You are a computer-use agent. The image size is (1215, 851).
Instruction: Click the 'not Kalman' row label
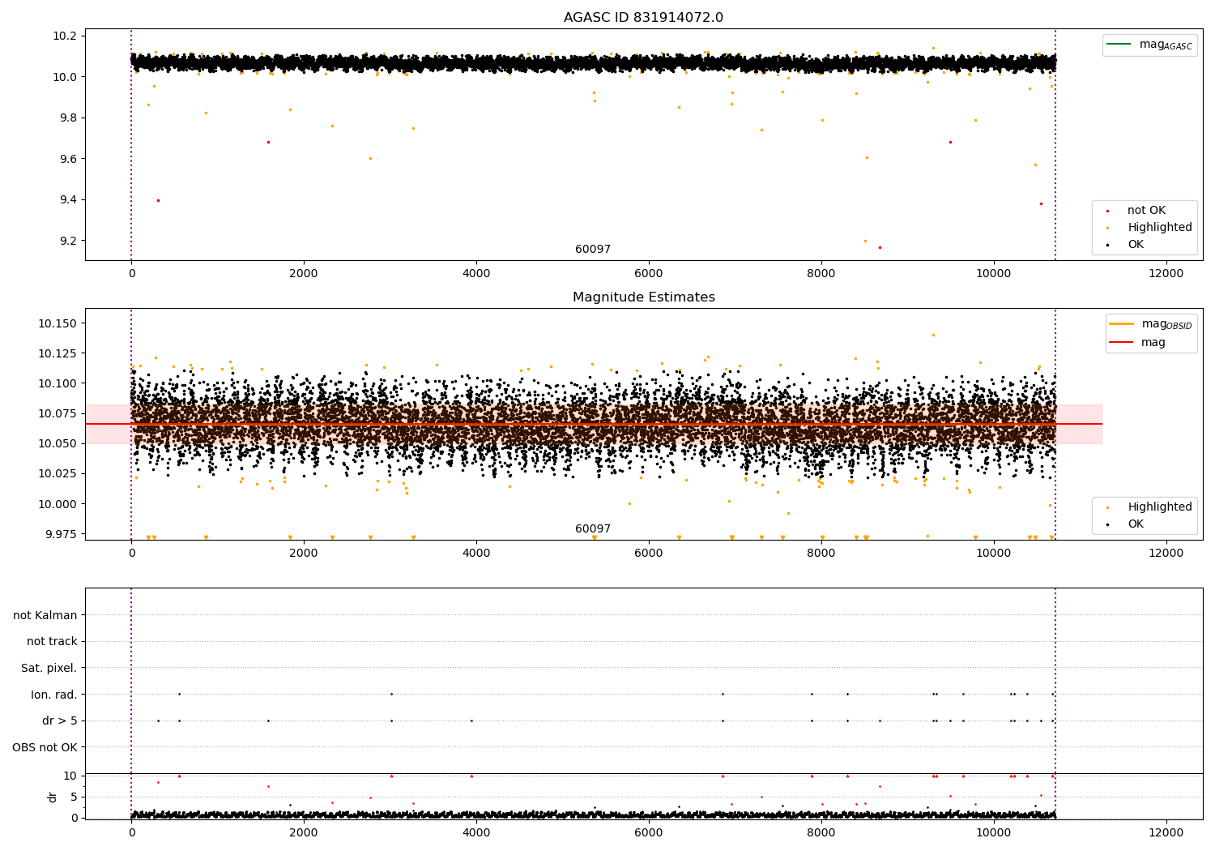pos(45,615)
